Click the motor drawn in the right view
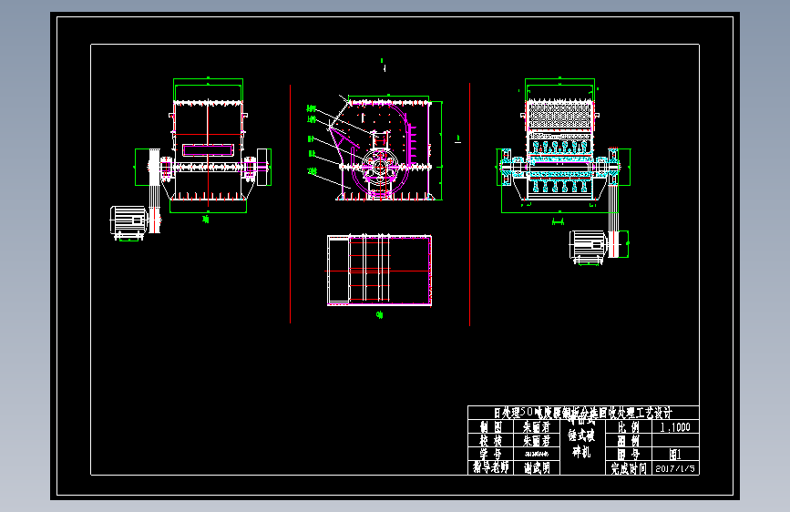Image resolution: width=790 pixels, height=512 pixels. coord(589,246)
